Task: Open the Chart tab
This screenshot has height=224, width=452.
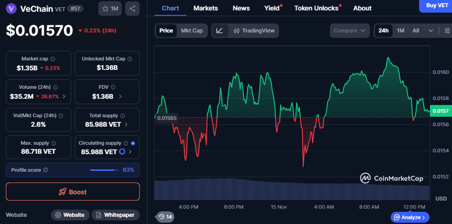Action: point(170,8)
